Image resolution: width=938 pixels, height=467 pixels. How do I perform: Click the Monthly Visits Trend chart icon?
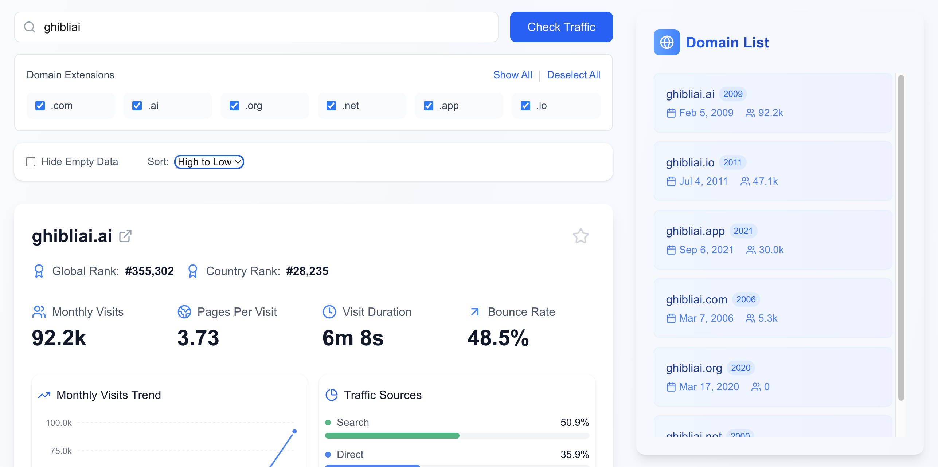[44, 395]
